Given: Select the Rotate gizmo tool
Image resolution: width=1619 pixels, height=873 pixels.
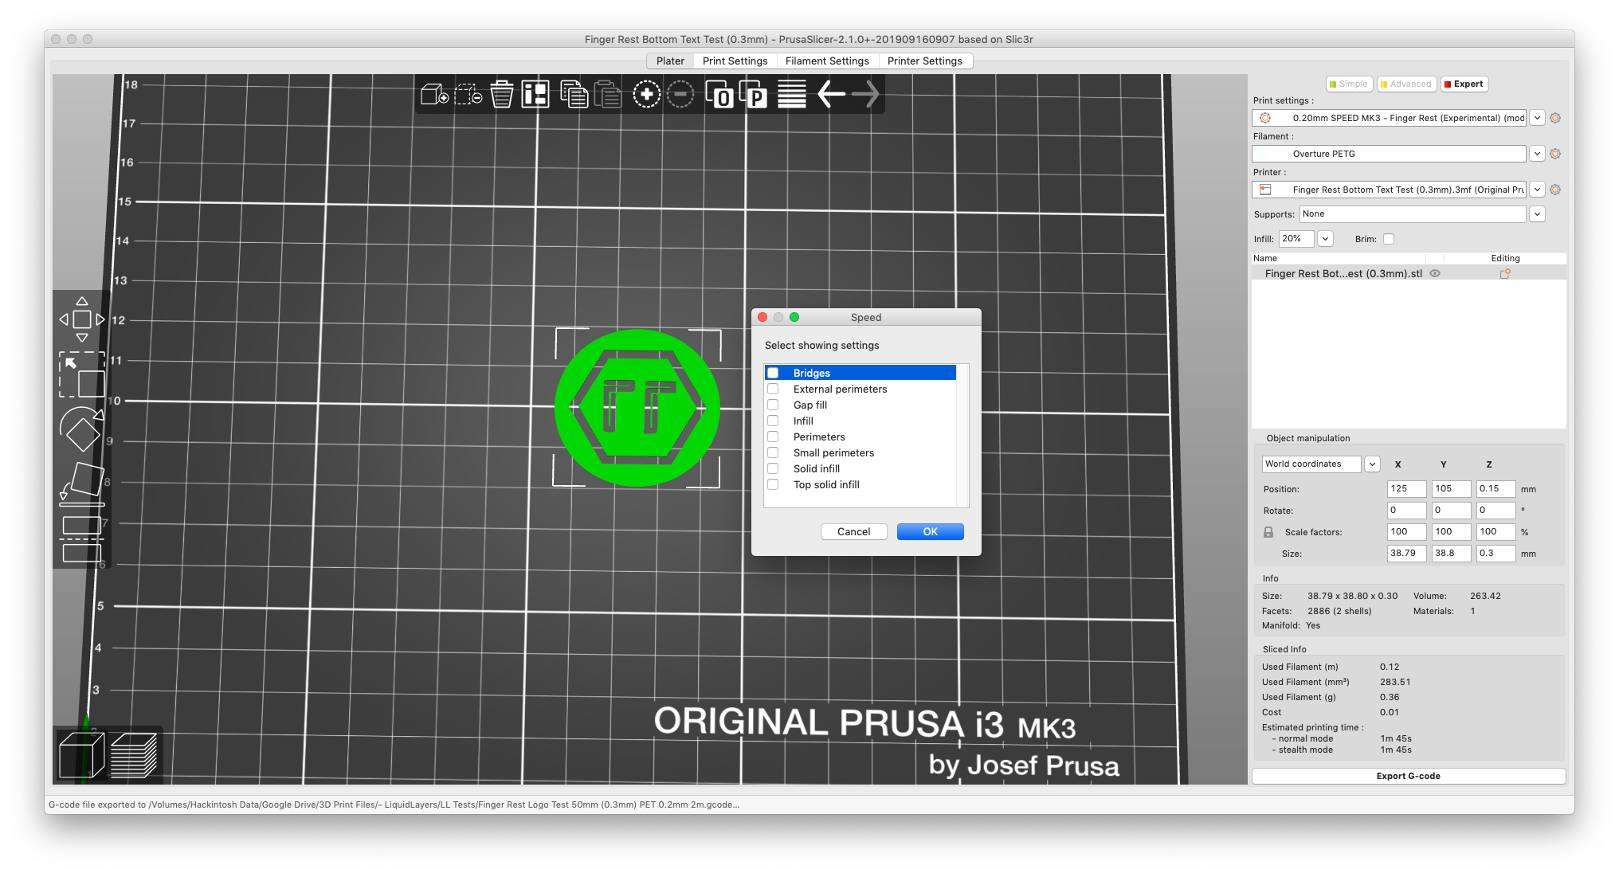Looking at the screenshot, I should coord(81,429).
